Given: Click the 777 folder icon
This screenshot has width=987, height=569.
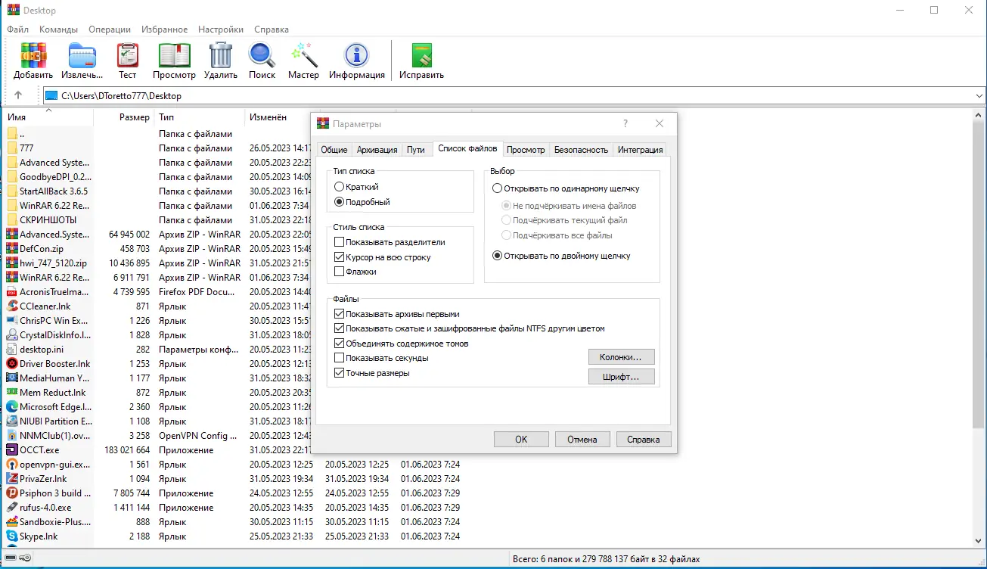Looking at the screenshot, I should click(12, 148).
